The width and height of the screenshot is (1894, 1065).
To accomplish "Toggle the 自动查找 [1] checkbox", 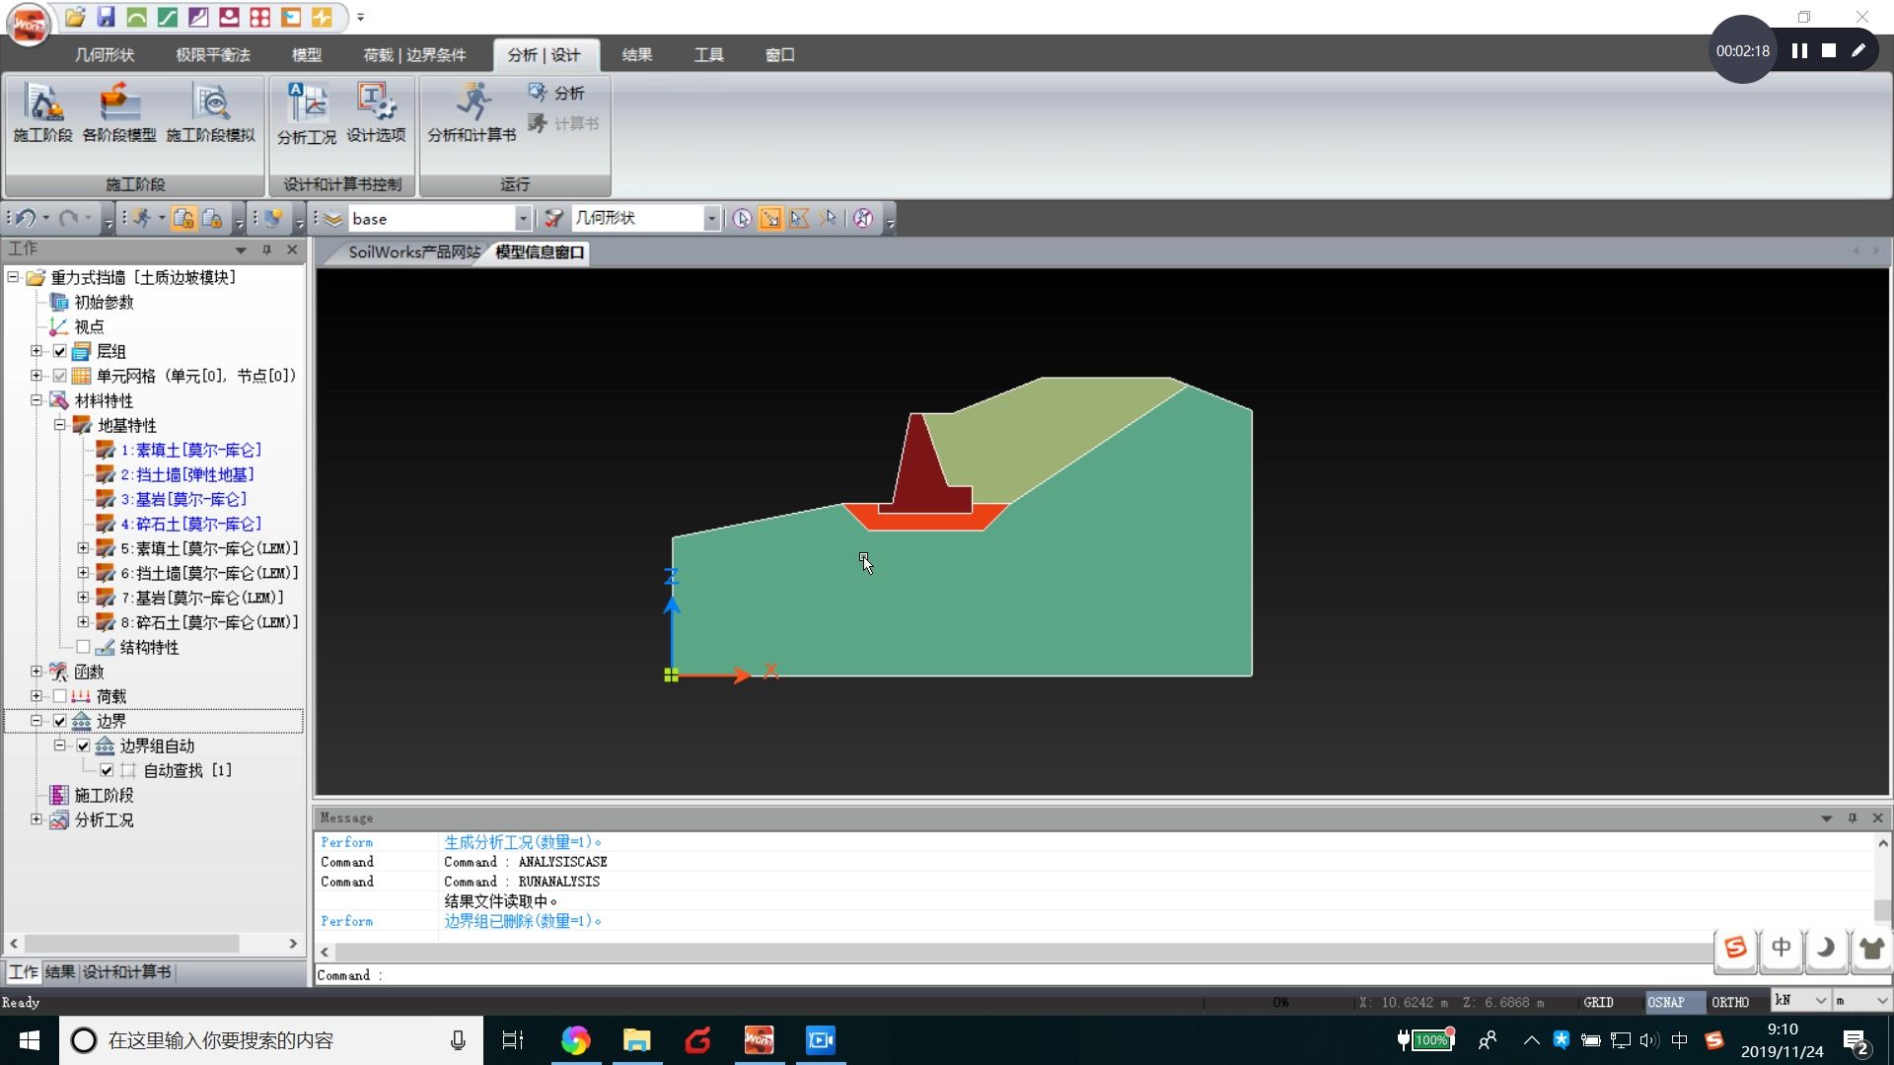I will click(x=107, y=770).
